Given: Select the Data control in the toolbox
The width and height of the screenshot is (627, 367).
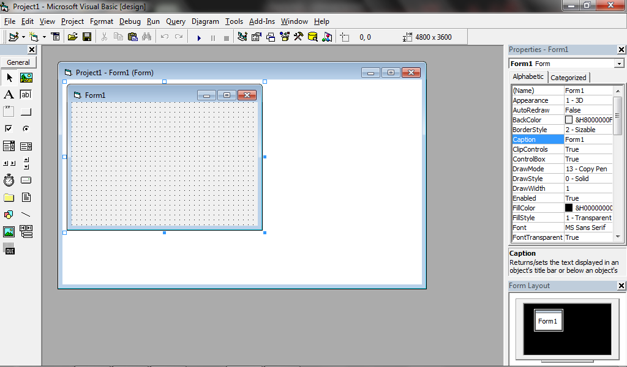Looking at the screenshot, I should coord(26,232).
